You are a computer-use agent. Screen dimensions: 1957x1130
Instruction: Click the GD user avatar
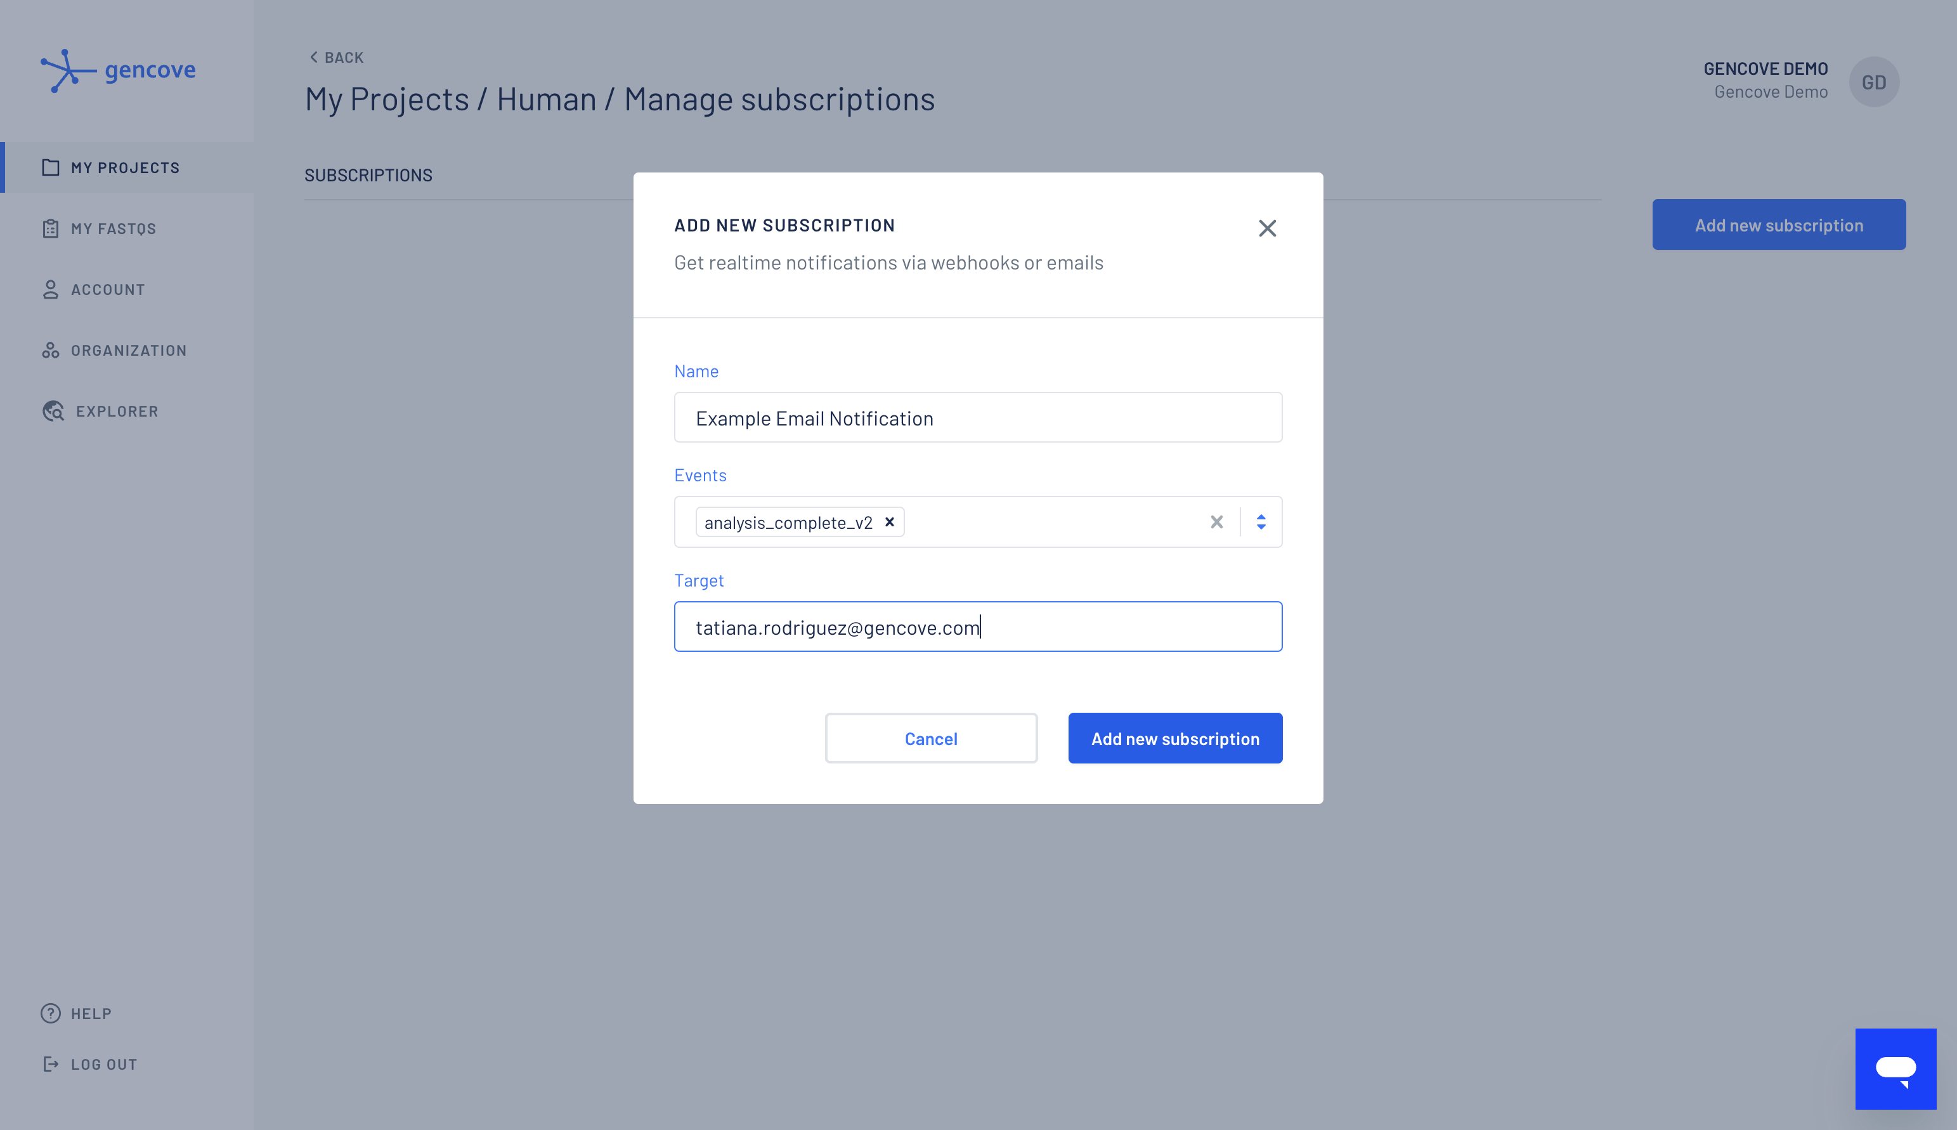pos(1874,82)
